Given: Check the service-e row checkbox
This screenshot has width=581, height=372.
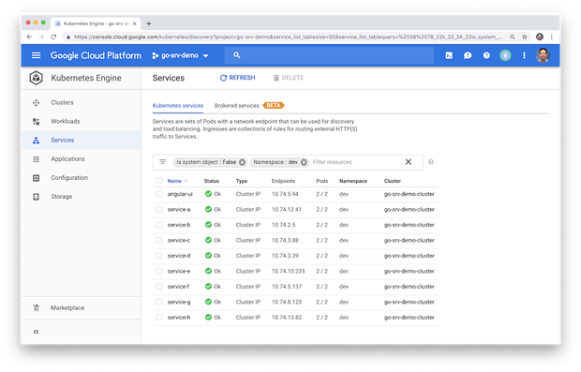Looking at the screenshot, I should coord(159,271).
